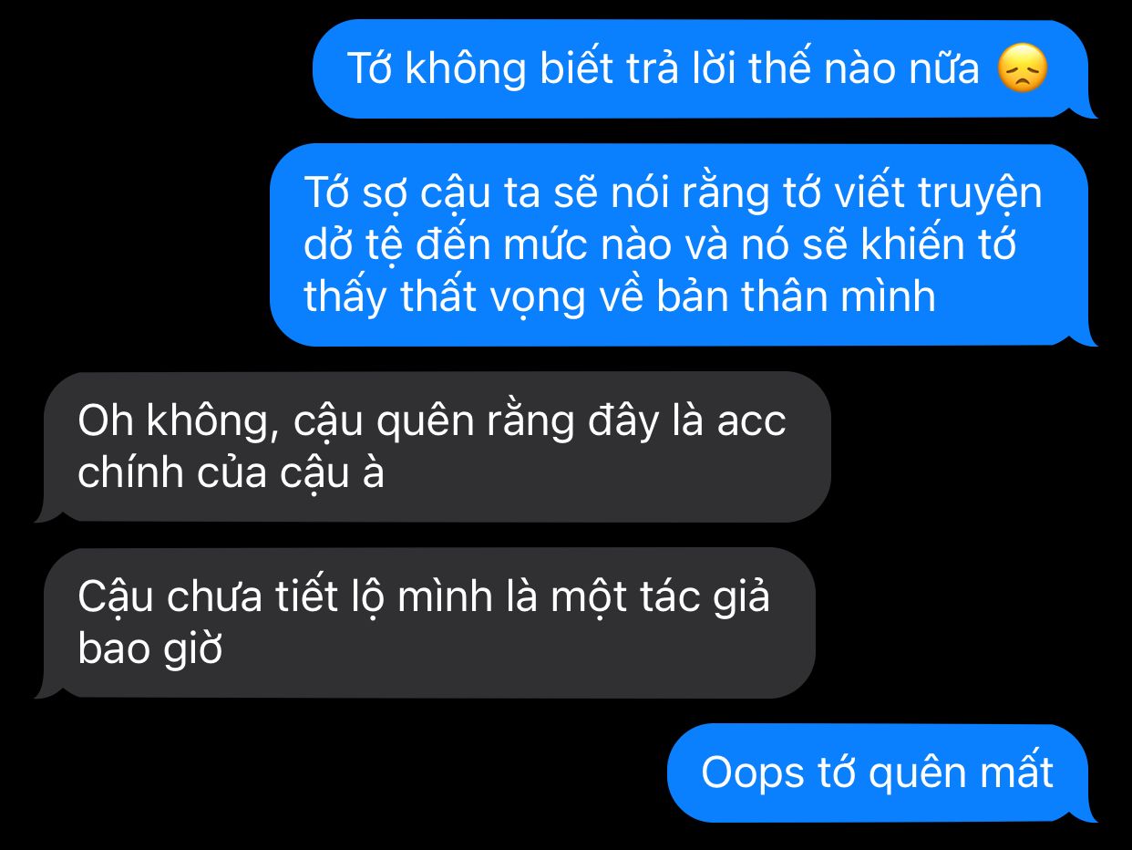Select the message "Tớ không biết trả lời thế nào nữa"
This screenshot has height=850, width=1132.
tap(700, 69)
